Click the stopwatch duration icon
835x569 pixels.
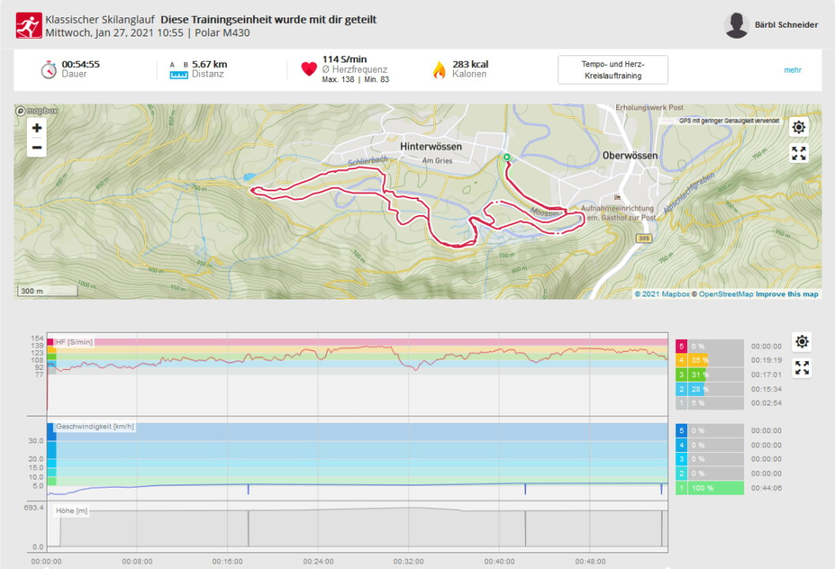click(x=49, y=70)
